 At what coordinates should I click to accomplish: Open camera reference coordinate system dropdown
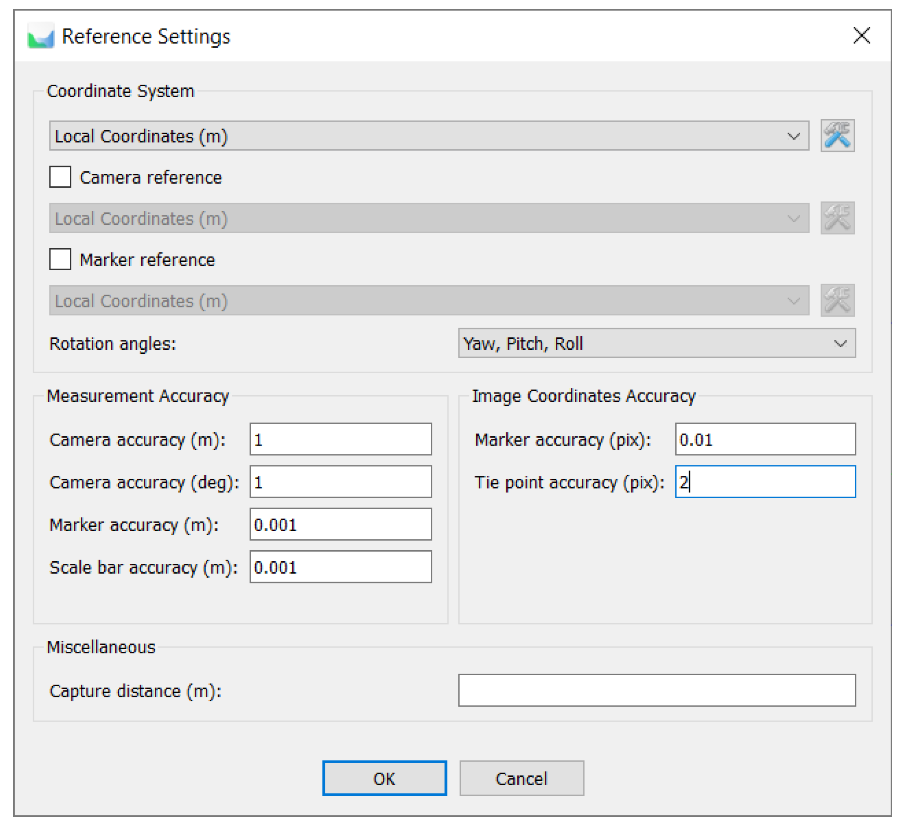pos(428,218)
